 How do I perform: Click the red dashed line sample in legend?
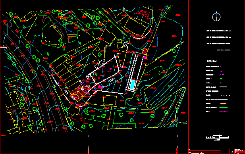click(x=223, y=104)
